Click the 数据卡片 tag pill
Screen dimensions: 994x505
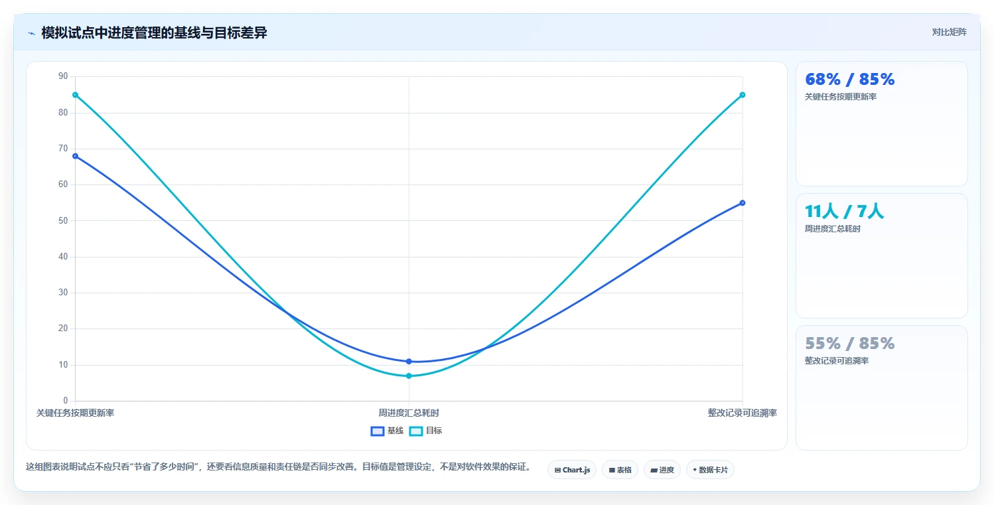pyautogui.click(x=710, y=470)
